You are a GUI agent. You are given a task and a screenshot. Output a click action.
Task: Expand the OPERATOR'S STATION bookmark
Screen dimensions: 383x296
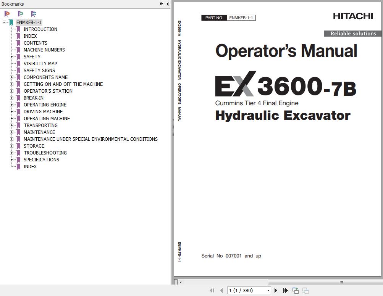[11, 91]
